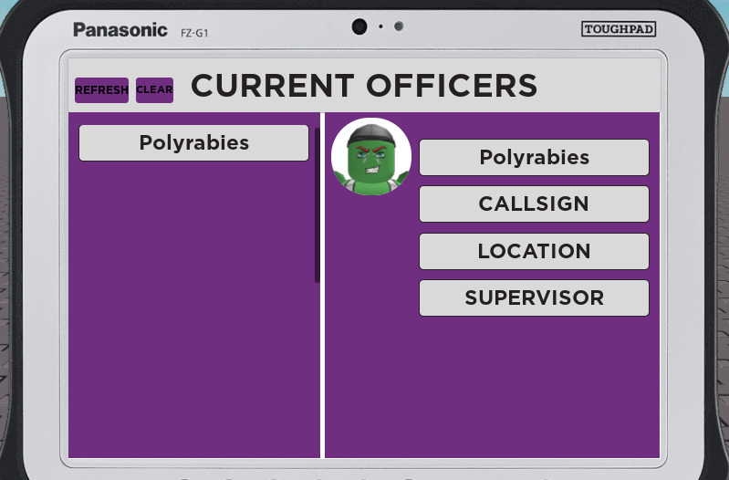Select the SUPERVISOR field
Screen dimensions: 729x480
(534, 297)
